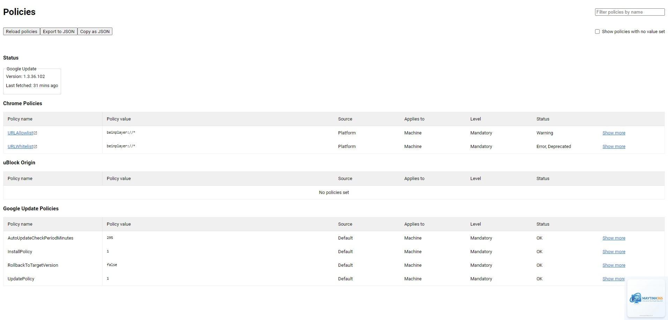Viewport: 668px width, 320px height.
Task: Click the false value in RollbackToTargetVersion row
Action: 112,265
